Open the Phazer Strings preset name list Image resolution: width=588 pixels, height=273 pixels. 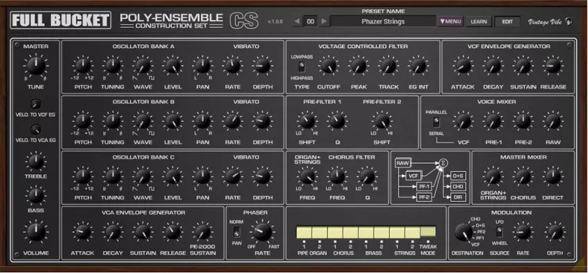383,22
